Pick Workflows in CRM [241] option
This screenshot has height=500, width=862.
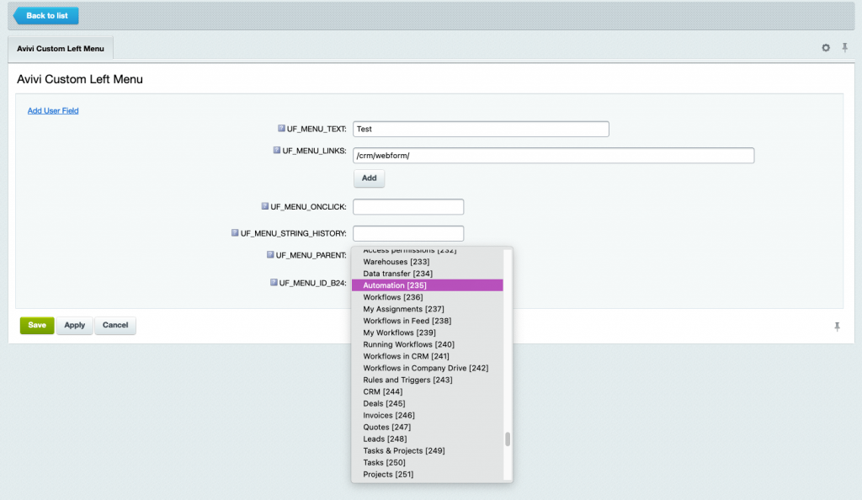(x=428, y=357)
